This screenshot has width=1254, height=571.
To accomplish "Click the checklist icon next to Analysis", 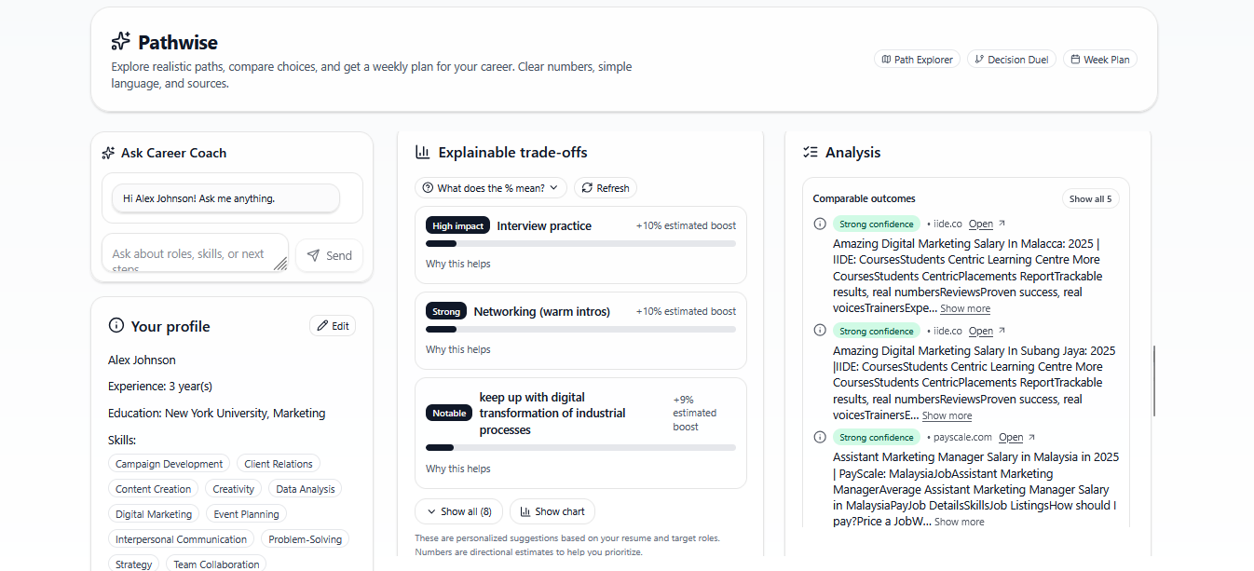I will pyautogui.click(x=811, y=152).
